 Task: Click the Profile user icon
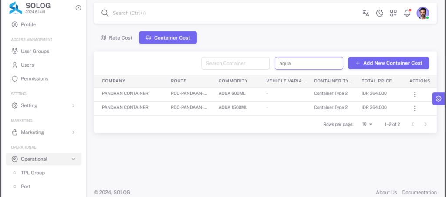pos(14,24)
